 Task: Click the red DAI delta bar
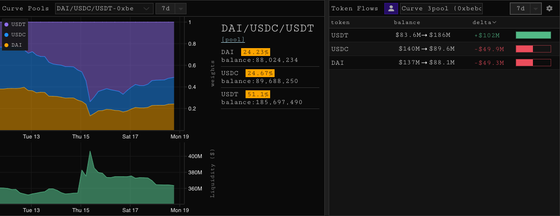click(533, 63)
